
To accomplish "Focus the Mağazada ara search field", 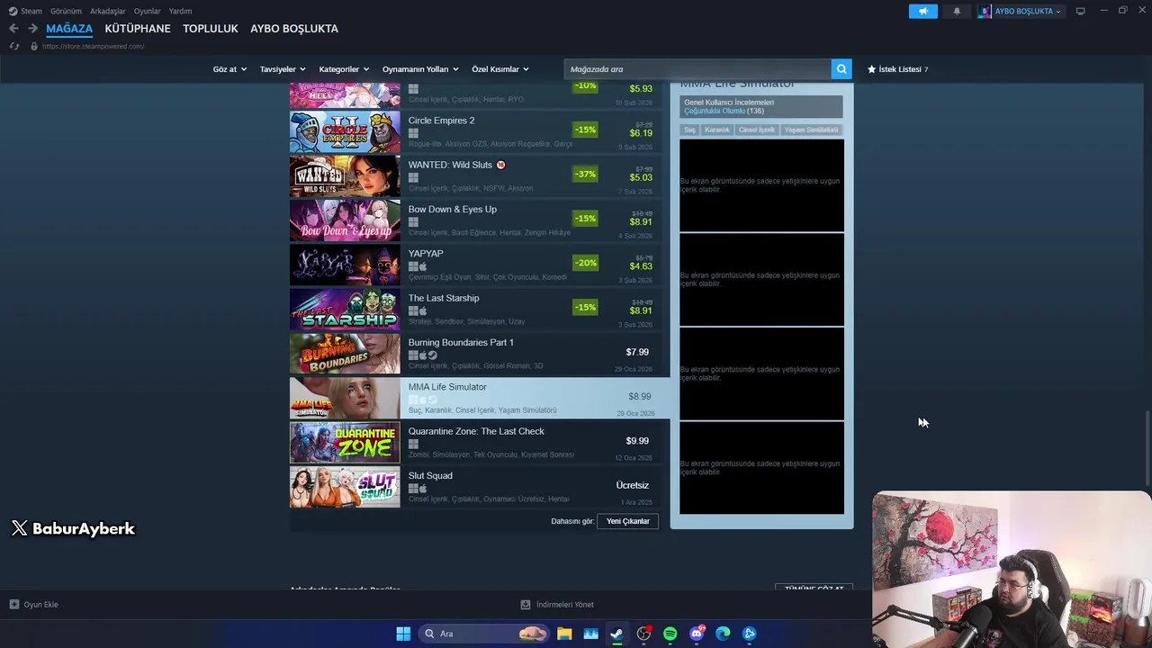I will click(x=697, y=69).
